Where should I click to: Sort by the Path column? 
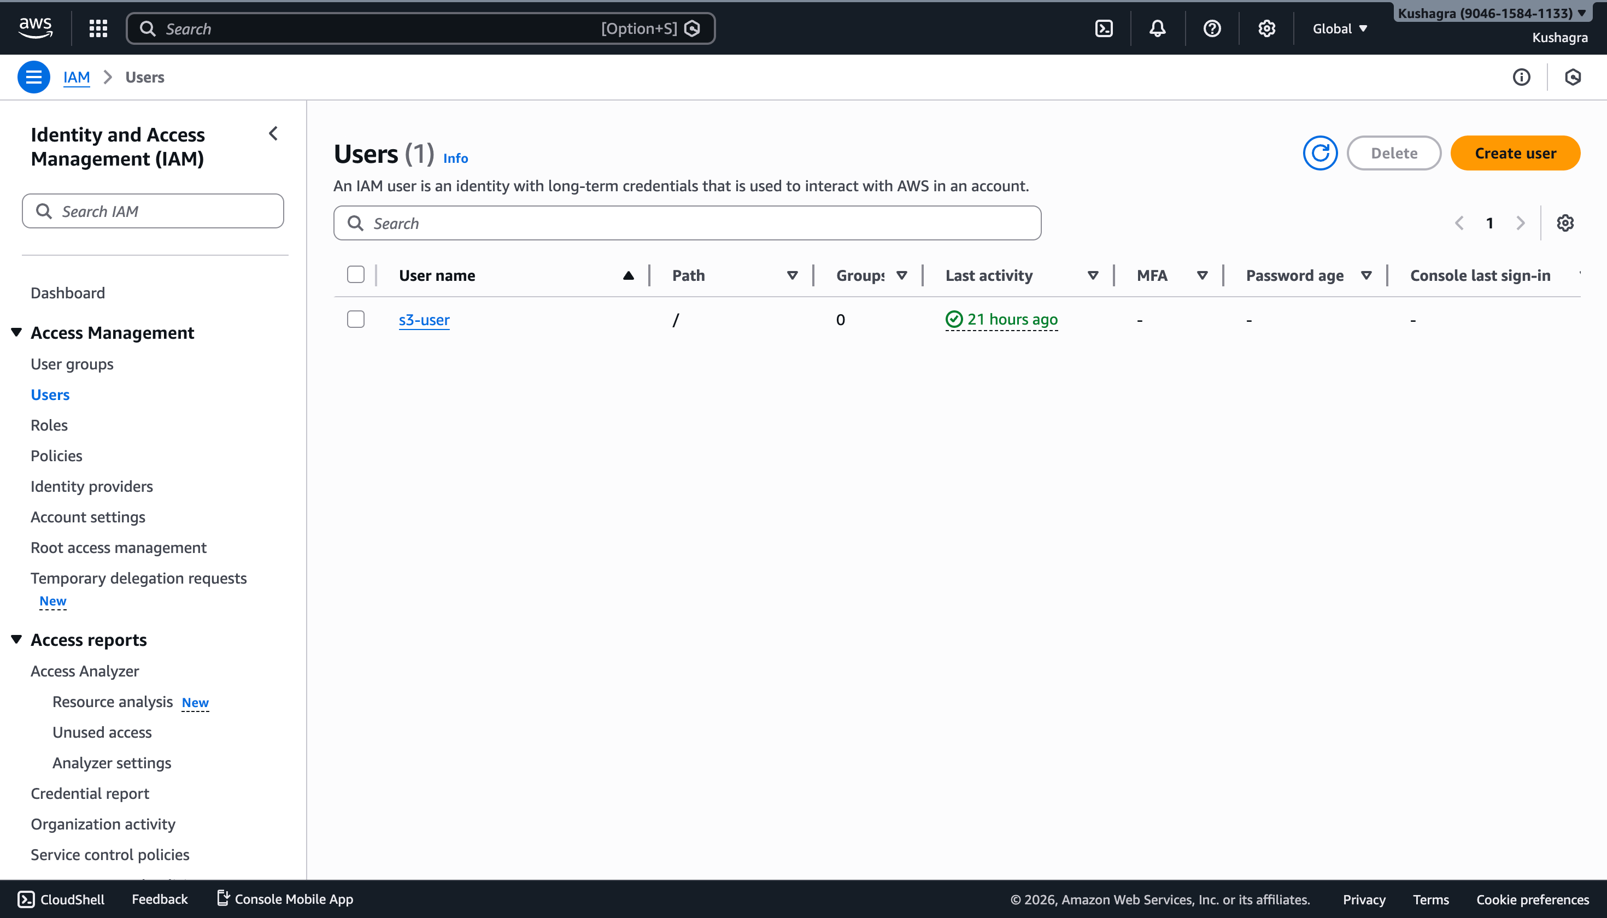click(x=792, y=275)
